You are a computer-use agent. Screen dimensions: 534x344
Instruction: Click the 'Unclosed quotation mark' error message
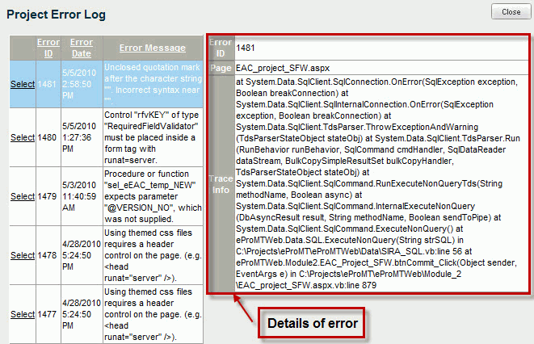coord(151,84)
